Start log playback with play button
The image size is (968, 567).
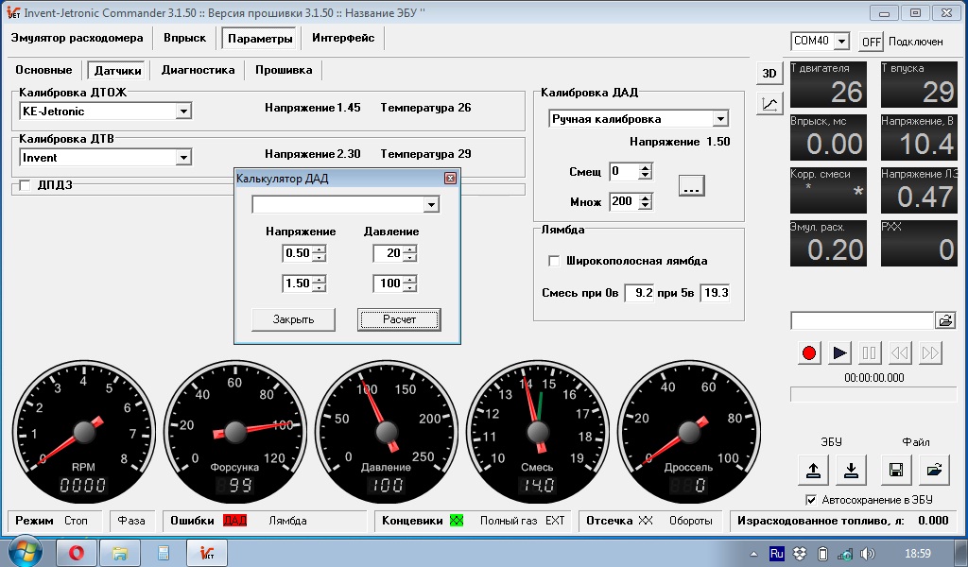839,352
